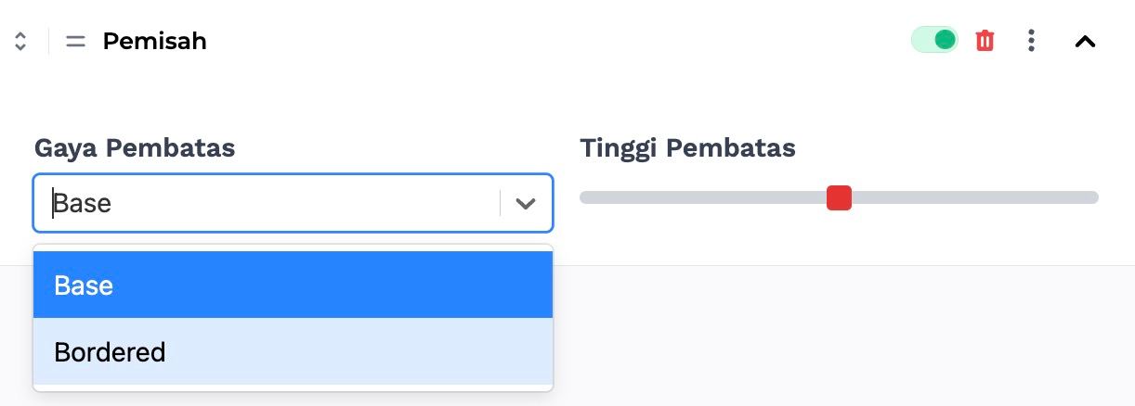The height and width of the screenshot is (406, 1135).
Task: Move the Pemisah section down with the down arrow
Action: [20, 47]
